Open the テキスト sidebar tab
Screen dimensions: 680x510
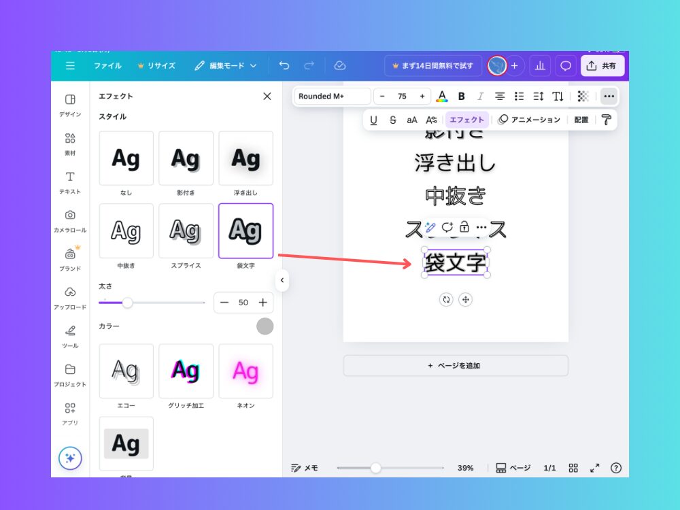pos(70,182)
